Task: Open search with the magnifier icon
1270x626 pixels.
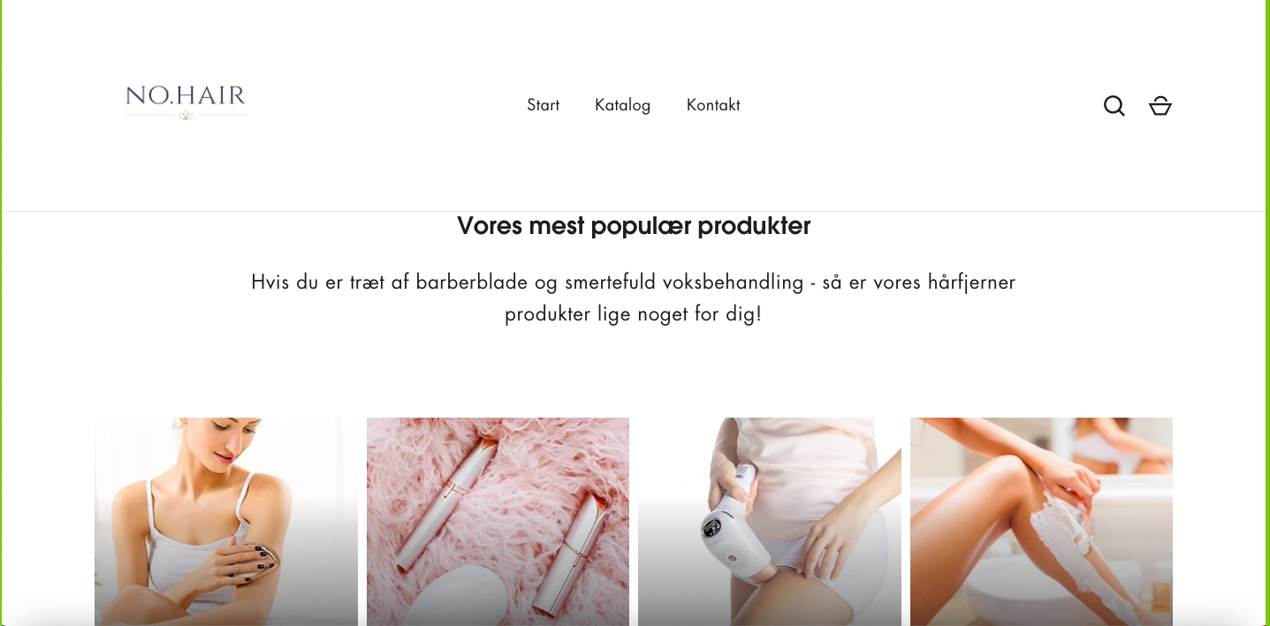Action: [x=1114, y=106]
